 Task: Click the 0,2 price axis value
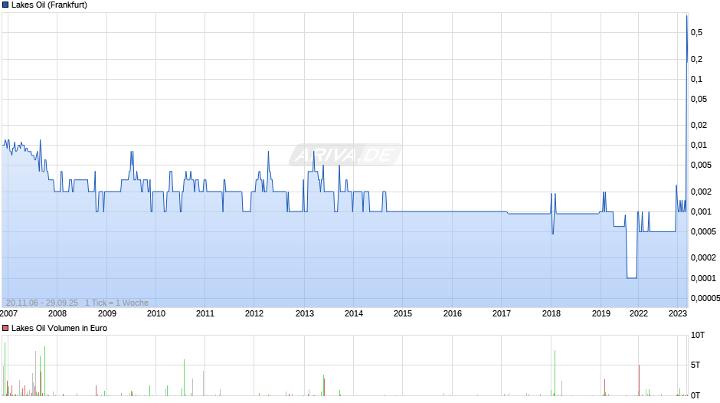pyautogui.click(x=696, y=59)
